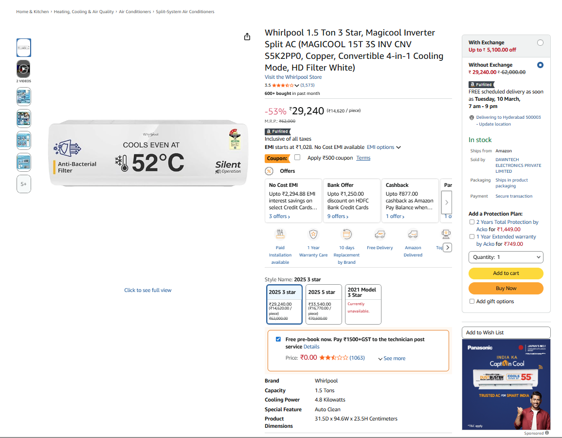
Task: Open the videos thumbnail with play icon
Action: (24, 69)
